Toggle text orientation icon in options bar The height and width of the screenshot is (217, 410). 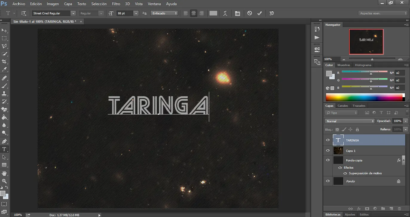click(24, 13)
